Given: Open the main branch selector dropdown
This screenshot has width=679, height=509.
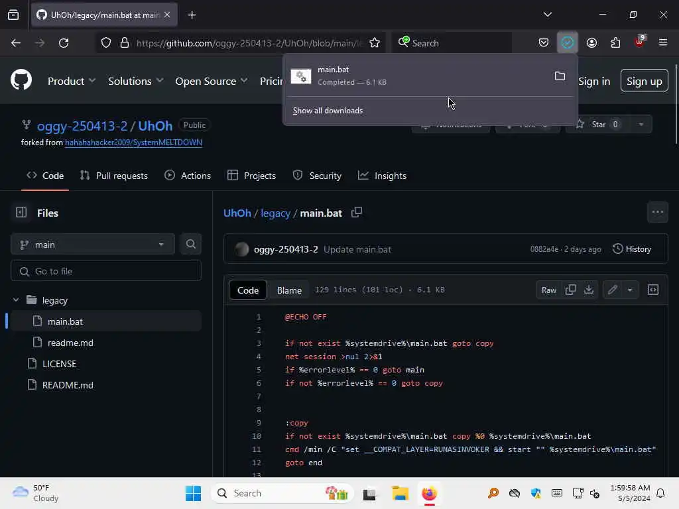Looking at the screenshot, I should coord(93,245).
